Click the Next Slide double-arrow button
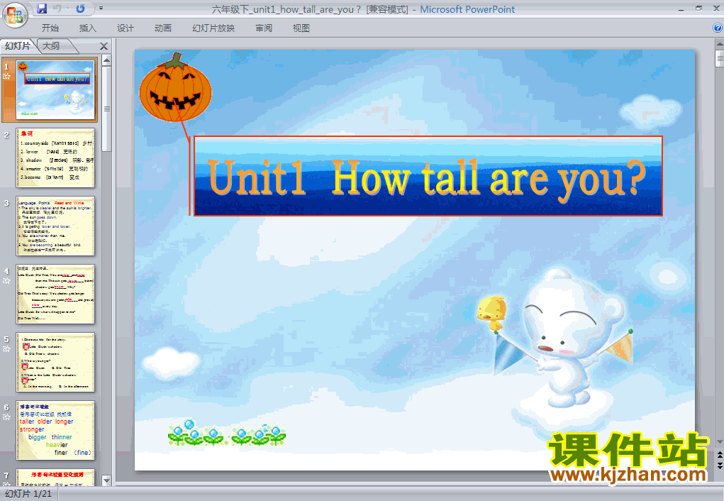 click(719, 466)
